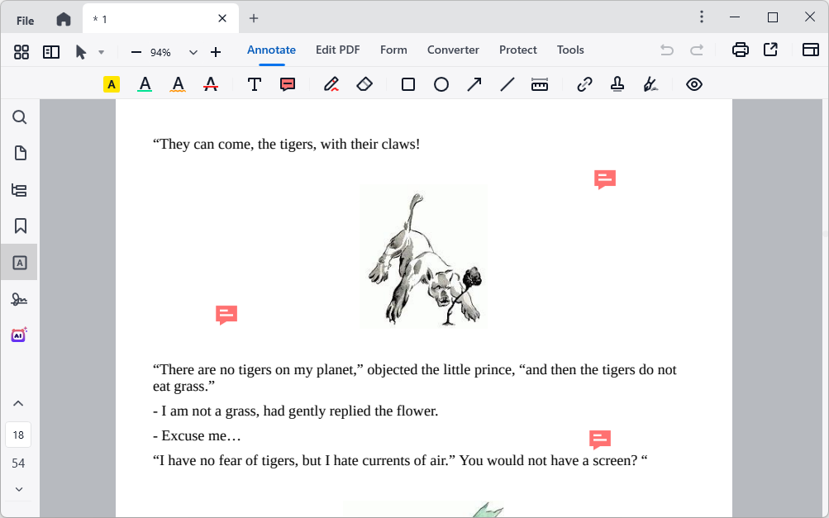This screenshot has height=518, width=829.
Task: Open the bookmarks panel in sidebar
Action: [20, 226]
